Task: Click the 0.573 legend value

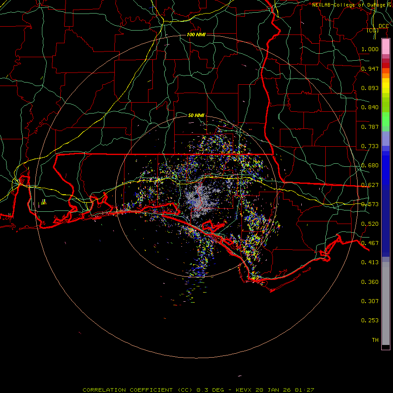Action: click(370, 204)
